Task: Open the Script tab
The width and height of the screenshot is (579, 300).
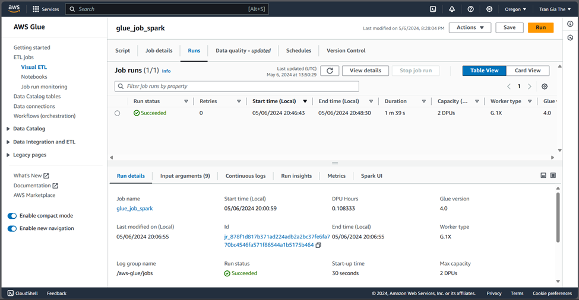Action: click(122, 50)
